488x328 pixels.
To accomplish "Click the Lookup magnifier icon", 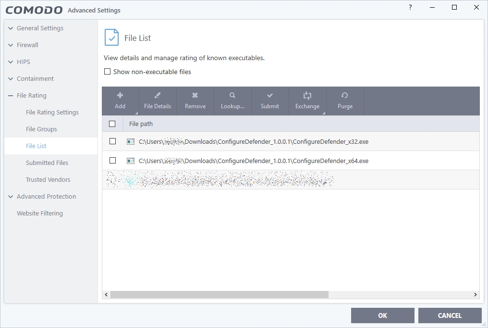I will pos(232,96).
